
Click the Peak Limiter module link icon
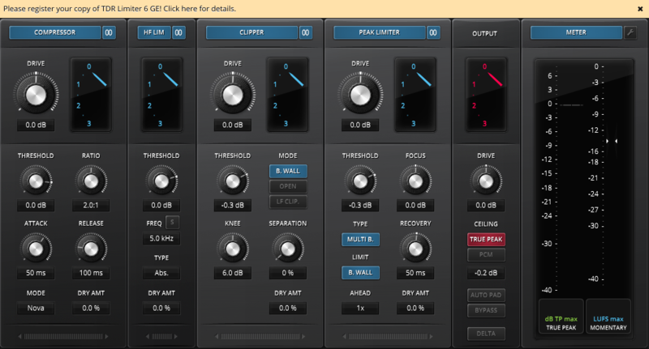point(434,32)
